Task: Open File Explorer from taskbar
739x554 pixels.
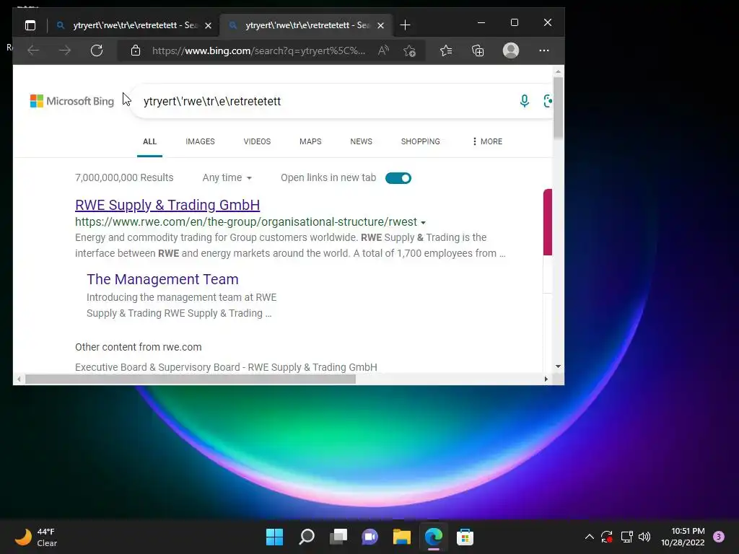Action: (401, 537)
